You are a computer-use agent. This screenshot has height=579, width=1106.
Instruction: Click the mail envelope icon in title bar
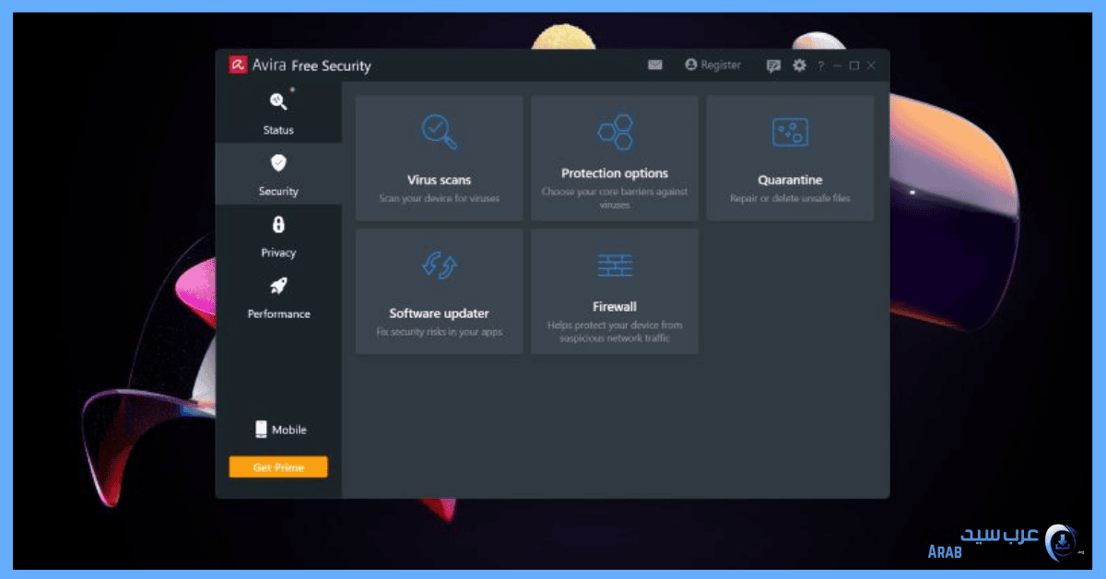655,65
